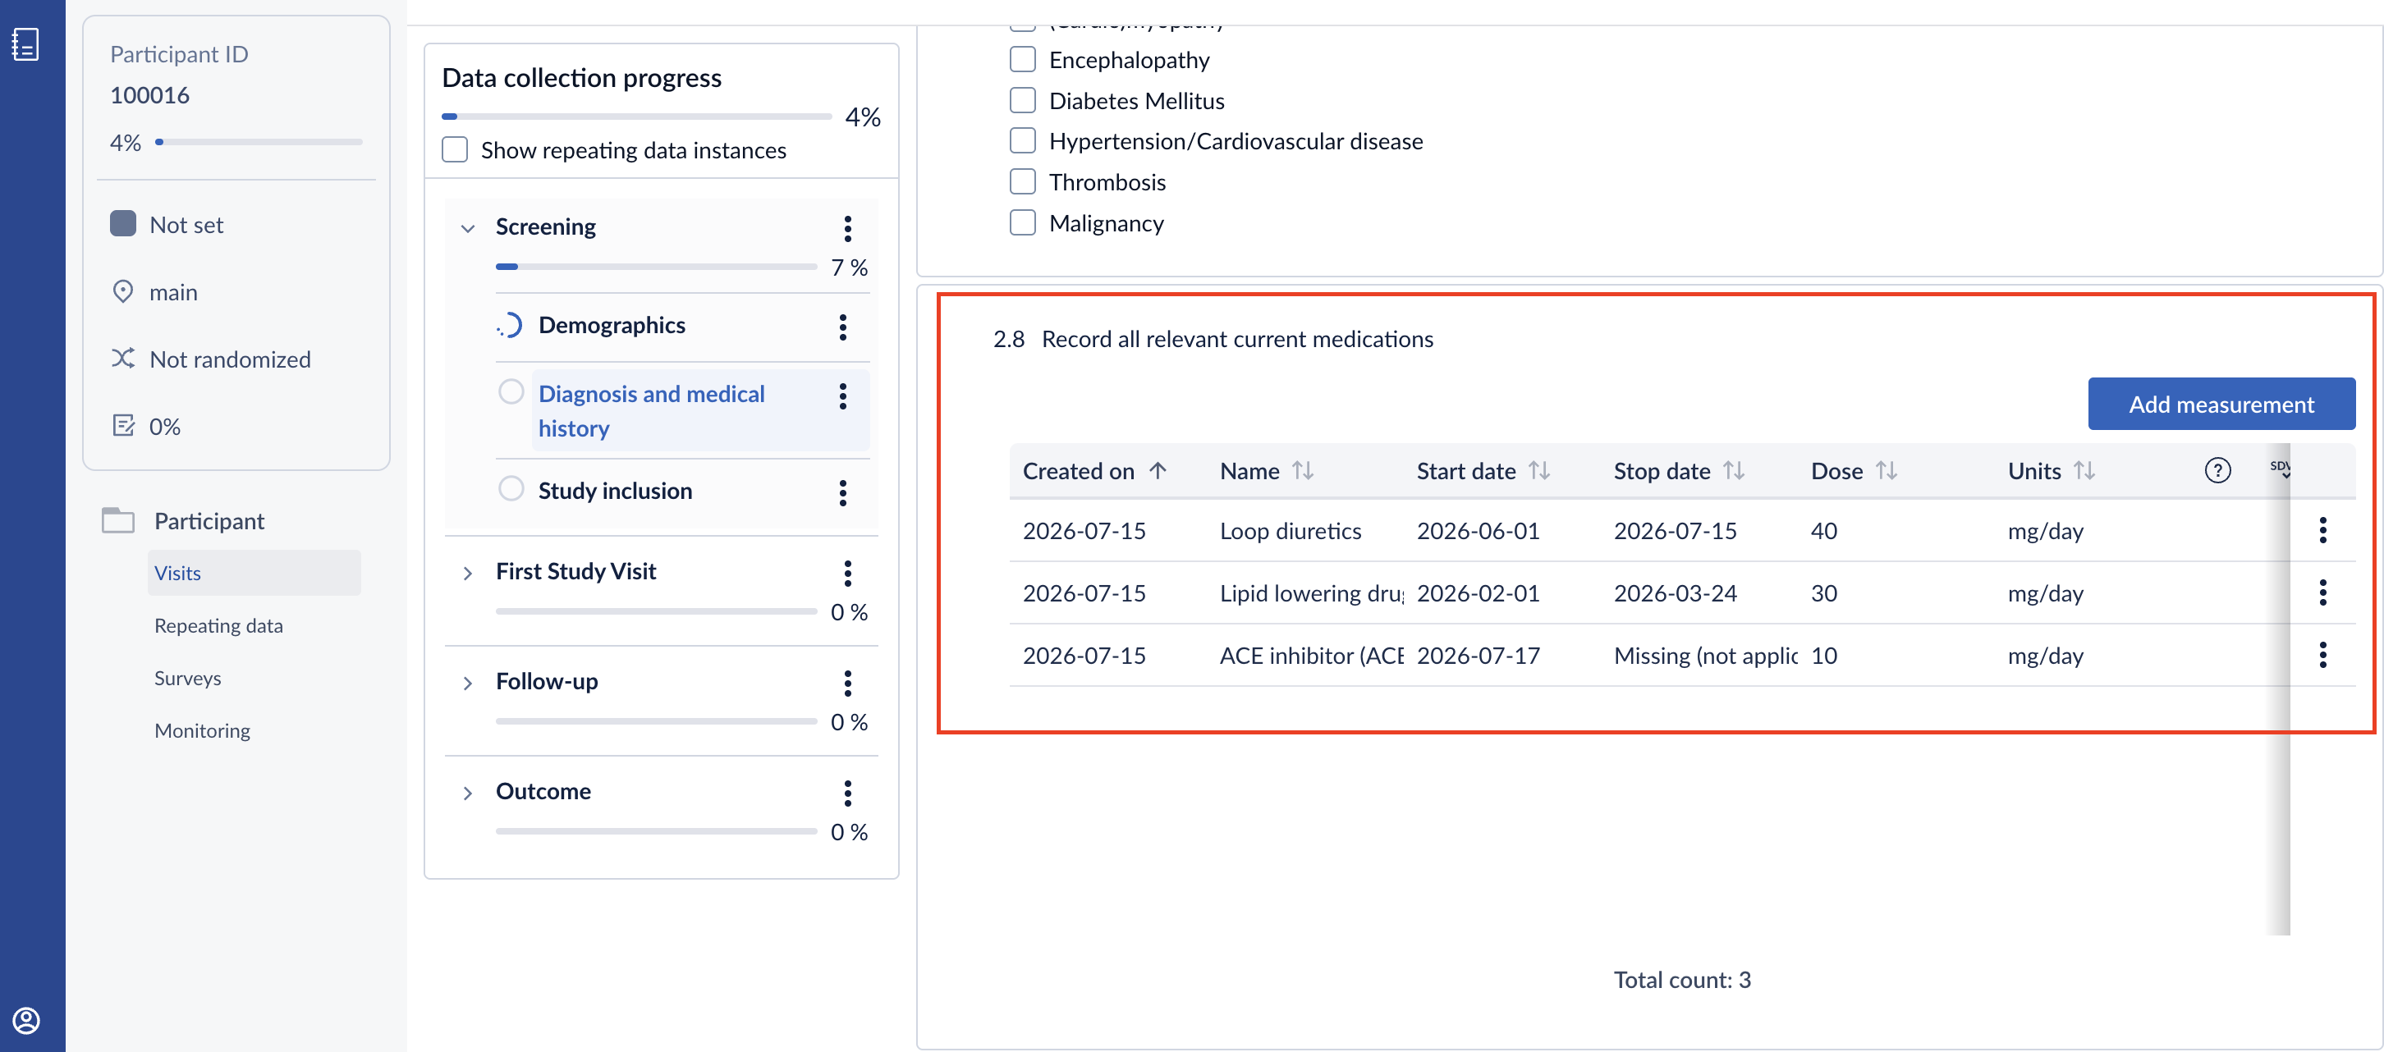
Task: Open Screening visit options menu
Action: click(847, 227)
